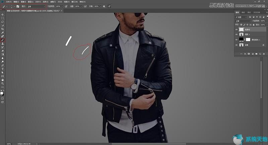Open the Edit menu
Image resolution: width=268 pixels, height=145 pixels.
[16, 2]
